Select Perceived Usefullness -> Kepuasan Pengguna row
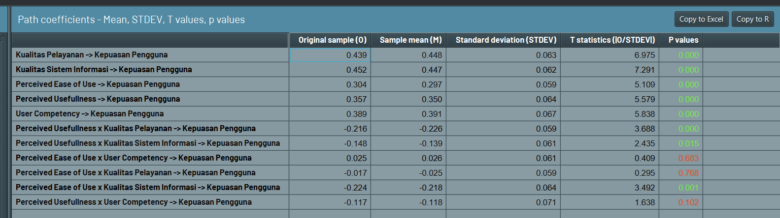This screenshot has height=218, width=780. 98,99
